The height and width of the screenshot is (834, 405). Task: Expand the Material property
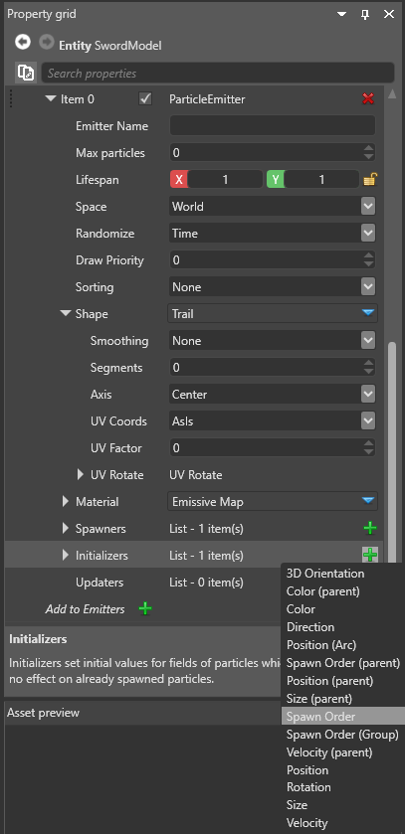(x=66, y=501)
